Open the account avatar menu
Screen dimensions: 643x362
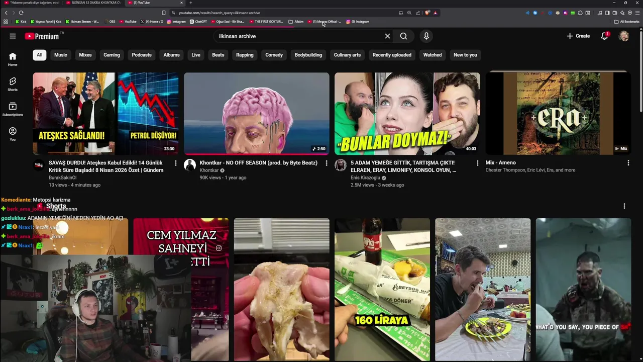624,36
